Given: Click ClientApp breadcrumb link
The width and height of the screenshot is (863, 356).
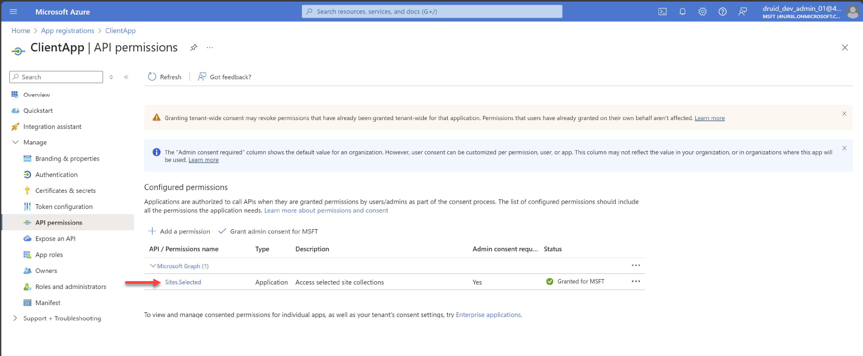Looking at the screenshot, I should click(120, 31).
